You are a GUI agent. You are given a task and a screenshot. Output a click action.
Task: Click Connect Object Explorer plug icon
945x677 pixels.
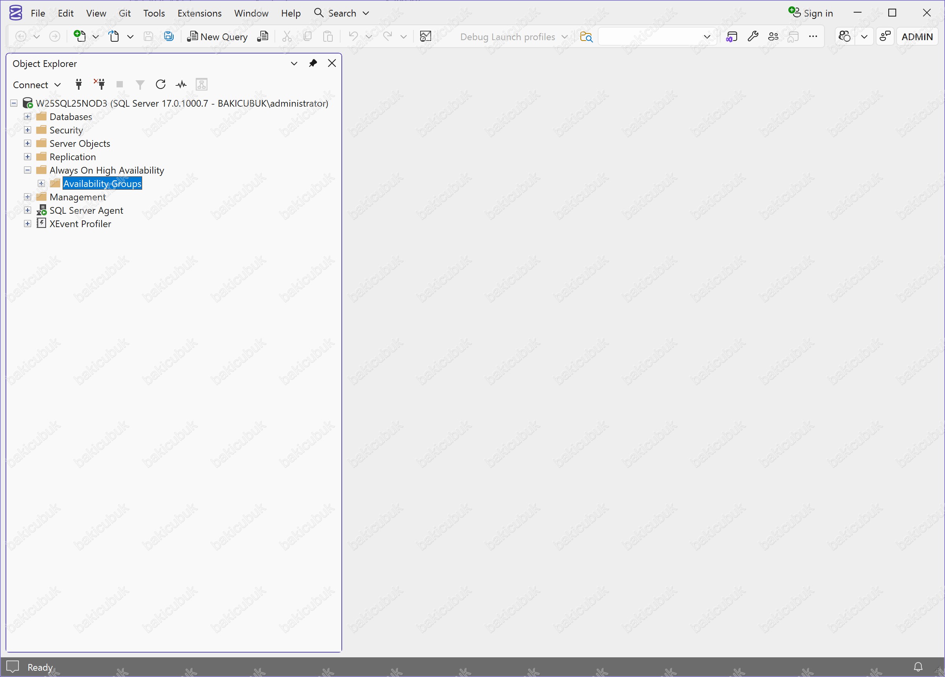(x=78, y=85)
